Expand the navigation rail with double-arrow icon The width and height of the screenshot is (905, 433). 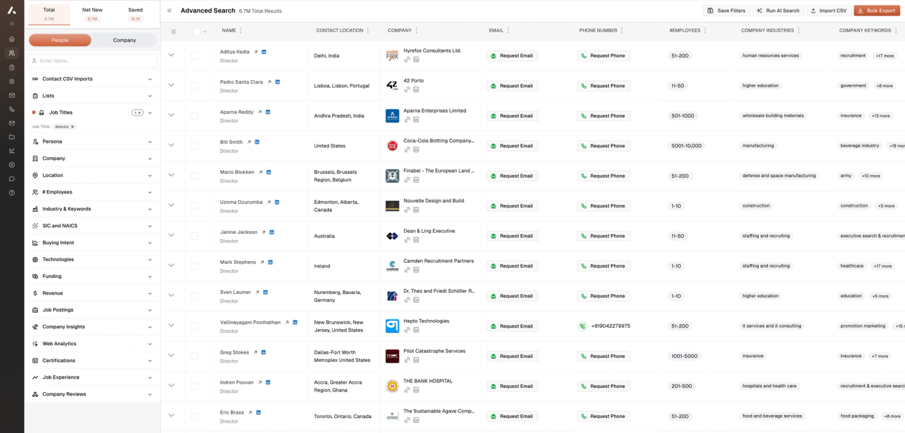12,24
